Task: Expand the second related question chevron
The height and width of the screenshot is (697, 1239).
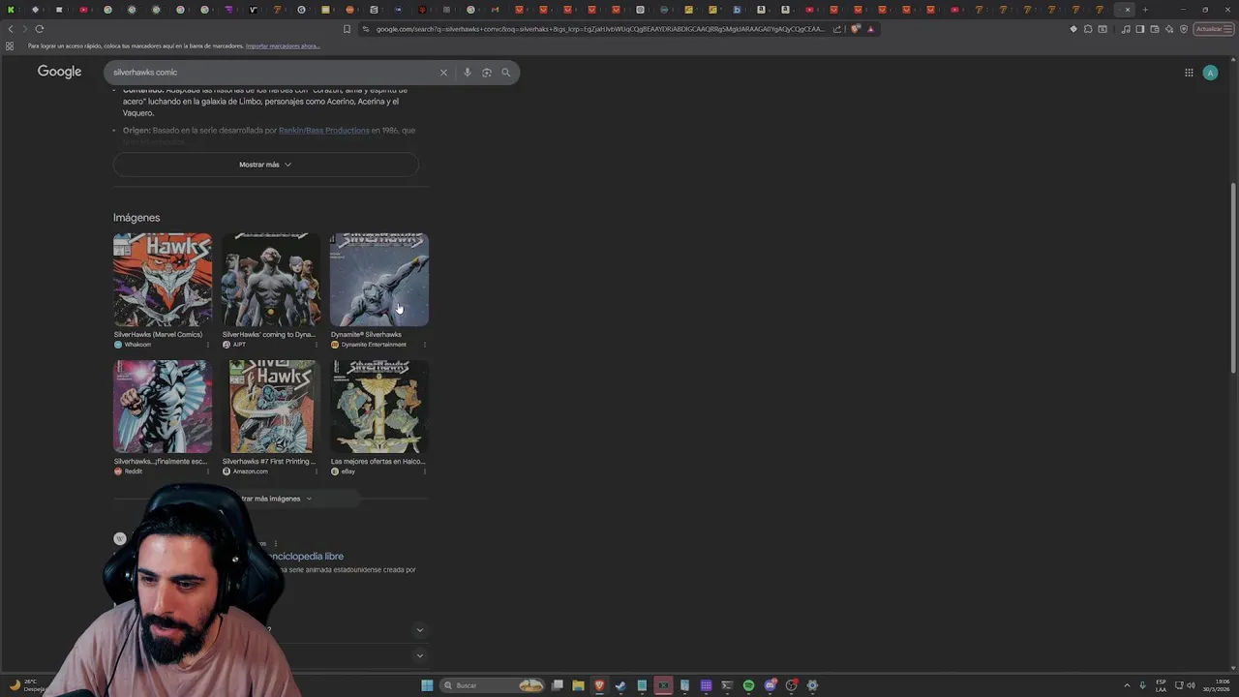Action: point(419,655)
